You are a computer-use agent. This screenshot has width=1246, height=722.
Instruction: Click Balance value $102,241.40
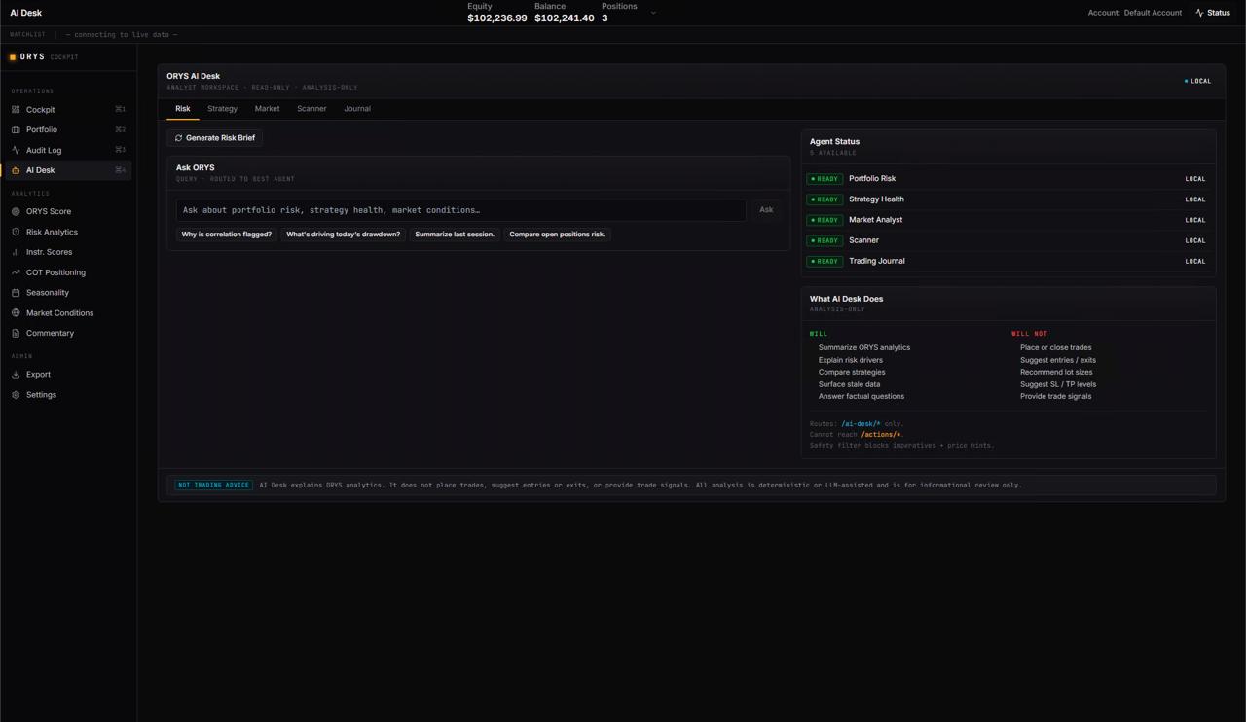tap(565, 18)
